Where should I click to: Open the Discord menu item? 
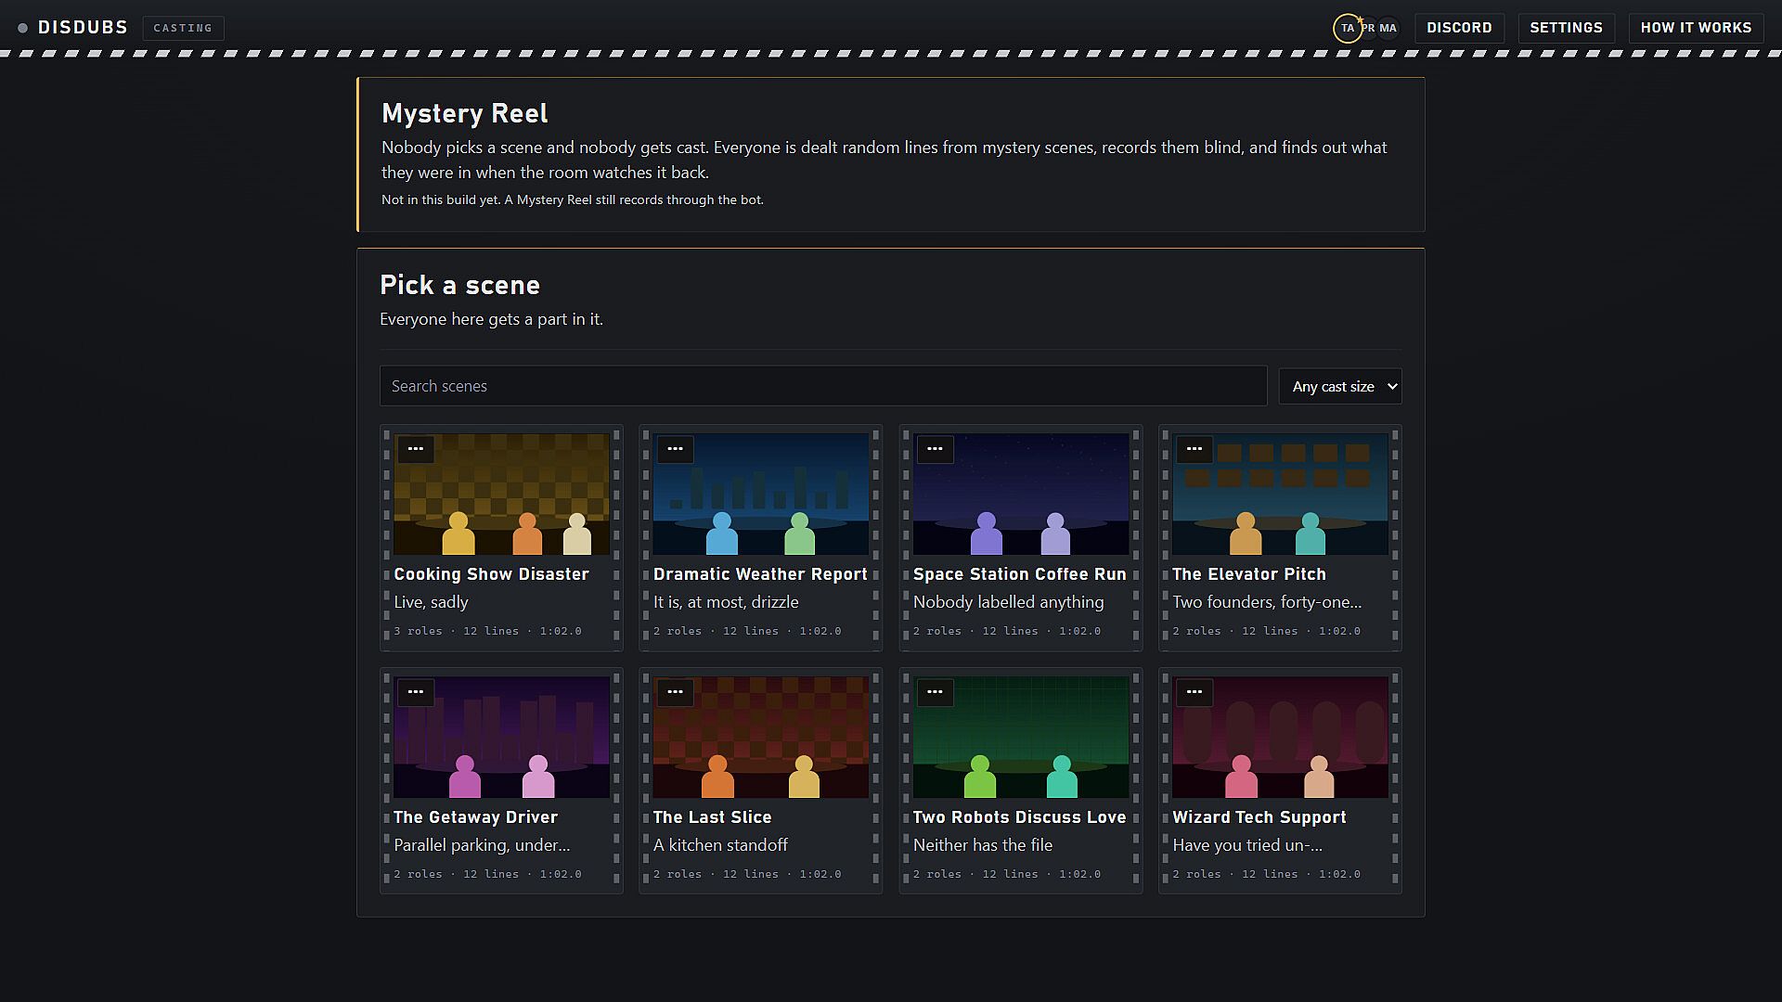point(1459,28)
